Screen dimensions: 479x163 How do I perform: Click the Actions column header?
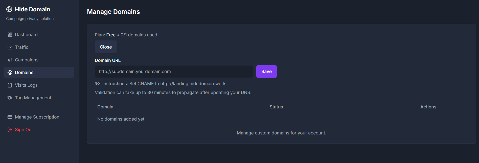point(428,107)
